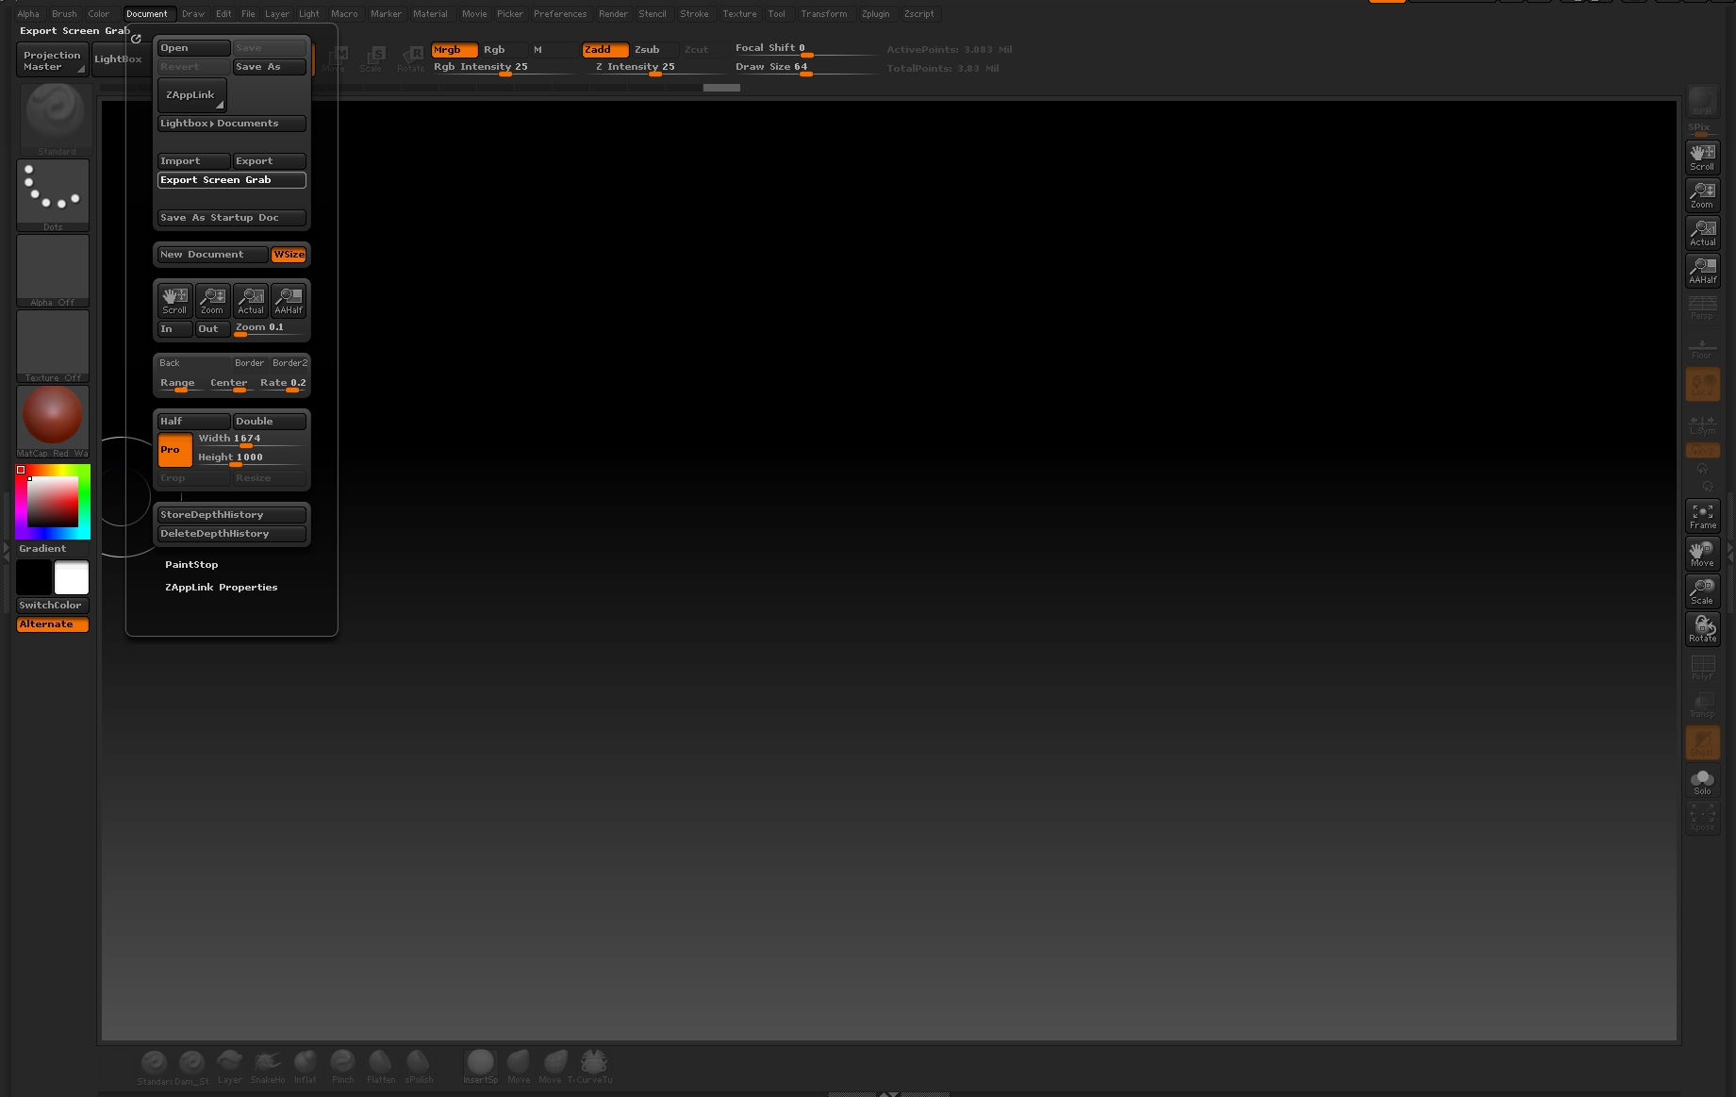Open the Texture Off selector
This screenshot has height=1097, width=1736.
pyautogui.click(x=53, y=346)
